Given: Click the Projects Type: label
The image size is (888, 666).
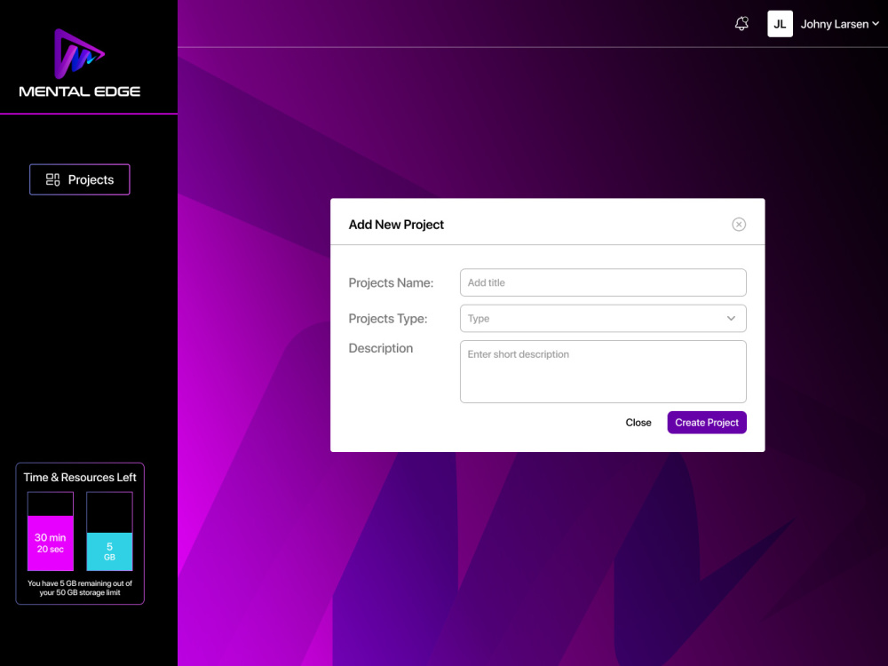Looking at the screenshot, I should click(388, 319).
